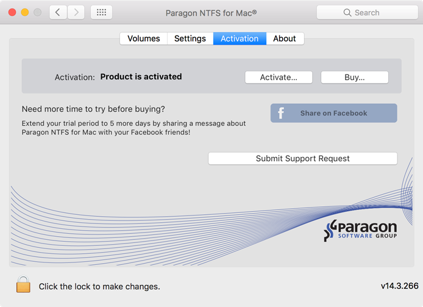The width and height of the screenshot is (423, 307).
Task: Open the Show All preferences grid icon
Action: [101, 12]
